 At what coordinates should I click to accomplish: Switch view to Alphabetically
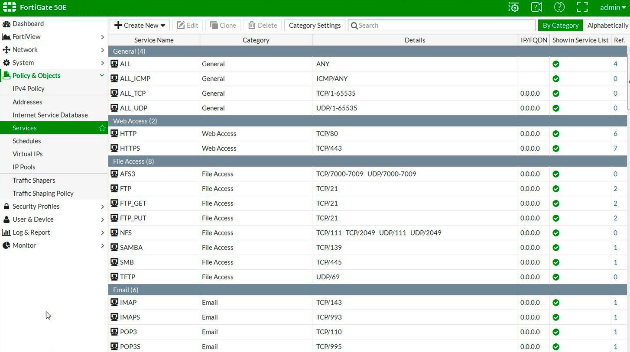(x=607, y=26)
